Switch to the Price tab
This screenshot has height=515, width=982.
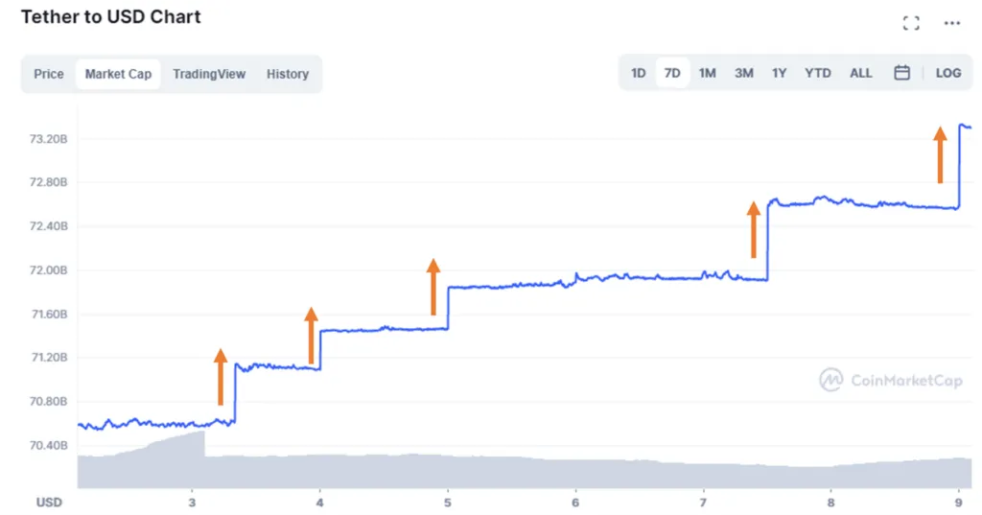coord(49,74)
